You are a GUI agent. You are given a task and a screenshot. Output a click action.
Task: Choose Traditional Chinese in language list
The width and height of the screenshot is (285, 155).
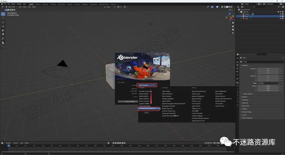tap(170, 116)
